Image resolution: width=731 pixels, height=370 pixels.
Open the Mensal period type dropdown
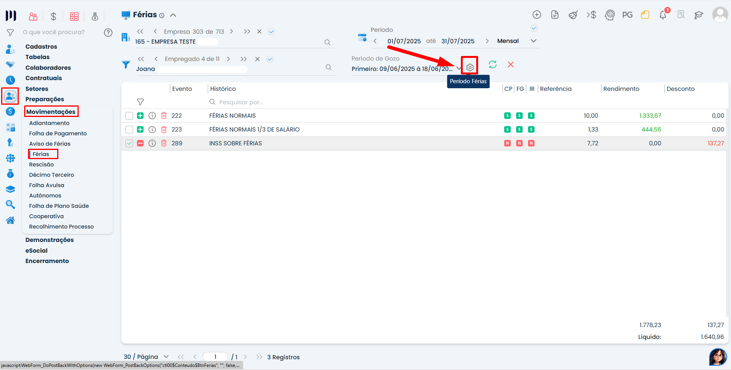point(533,41)
